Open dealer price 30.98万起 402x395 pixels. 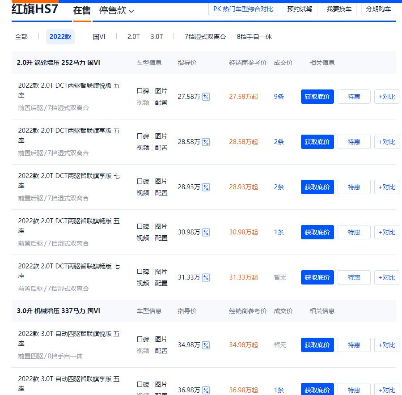pyautogui.click(x=243, y=232)
